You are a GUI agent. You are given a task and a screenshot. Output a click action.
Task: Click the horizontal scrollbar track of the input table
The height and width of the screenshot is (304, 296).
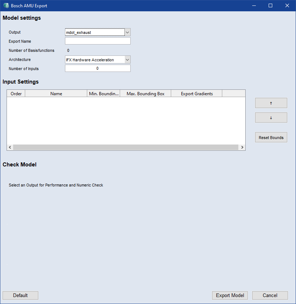point(126,147)
